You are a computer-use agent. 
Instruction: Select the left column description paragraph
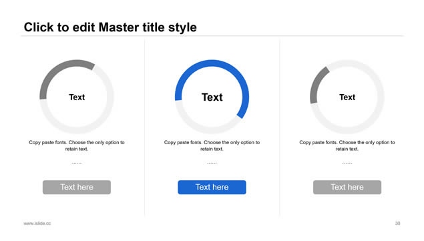(77, 146)
